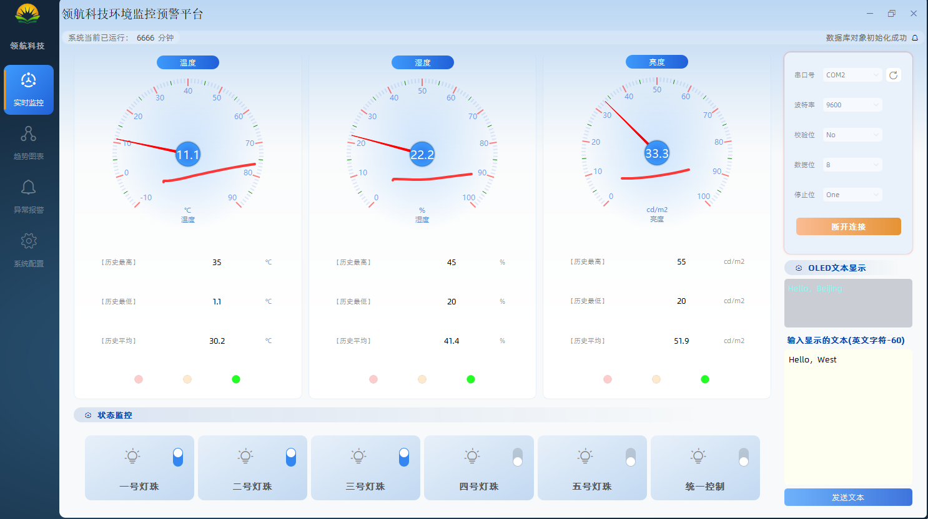Click the 四号灯珠 light bulb icon

click(x=472, y=456)
